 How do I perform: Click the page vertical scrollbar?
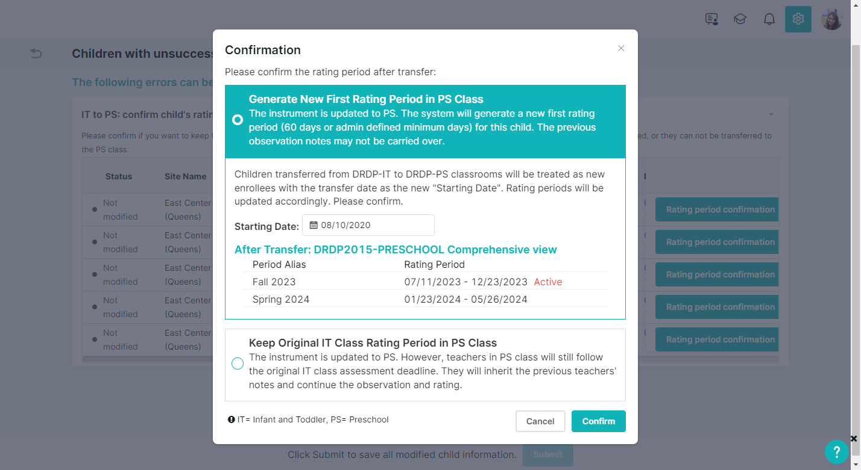coord(856,235)
